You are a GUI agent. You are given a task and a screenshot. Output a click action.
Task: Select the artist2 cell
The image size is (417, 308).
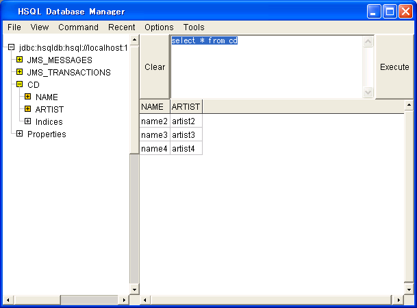tap(186, 121)
